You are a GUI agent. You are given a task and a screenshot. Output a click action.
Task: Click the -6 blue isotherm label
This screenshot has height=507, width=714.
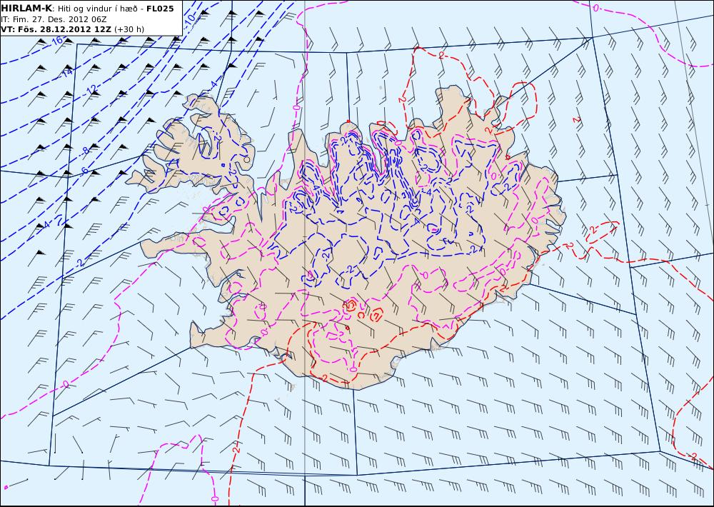[x=84, y=171]
